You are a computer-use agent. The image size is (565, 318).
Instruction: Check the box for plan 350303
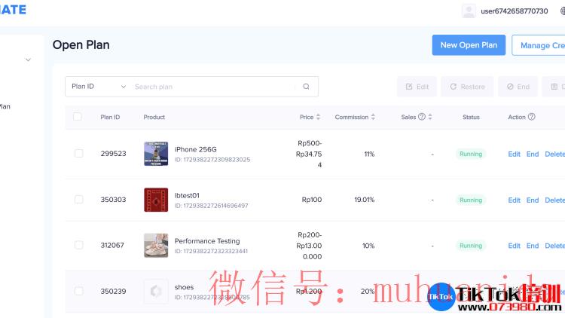[x=78, y=200]
